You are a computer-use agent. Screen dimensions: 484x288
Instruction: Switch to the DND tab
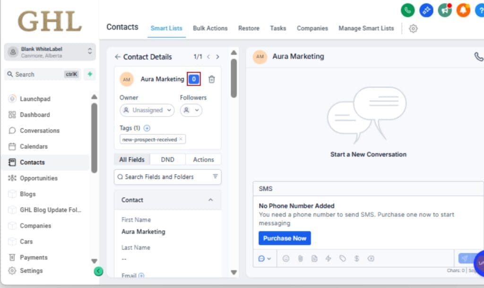click(167, 160)
